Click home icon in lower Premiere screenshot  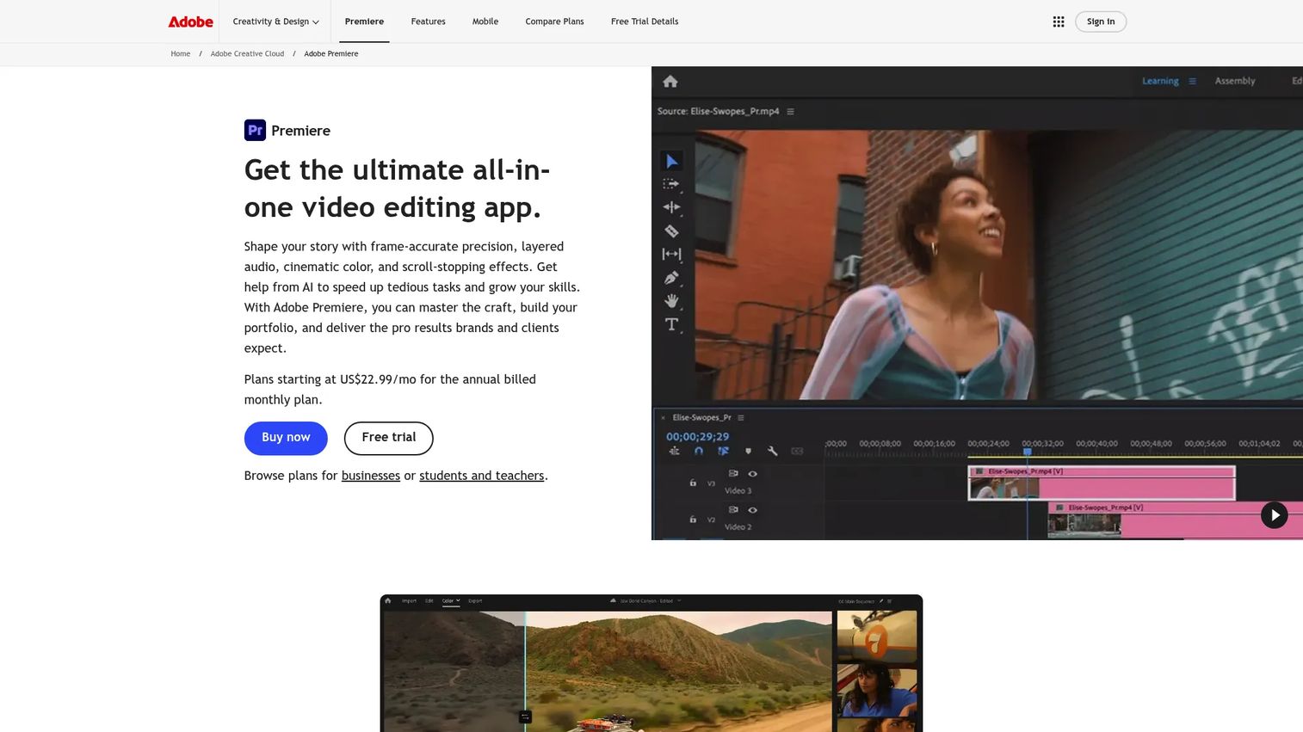coord(388,600)
